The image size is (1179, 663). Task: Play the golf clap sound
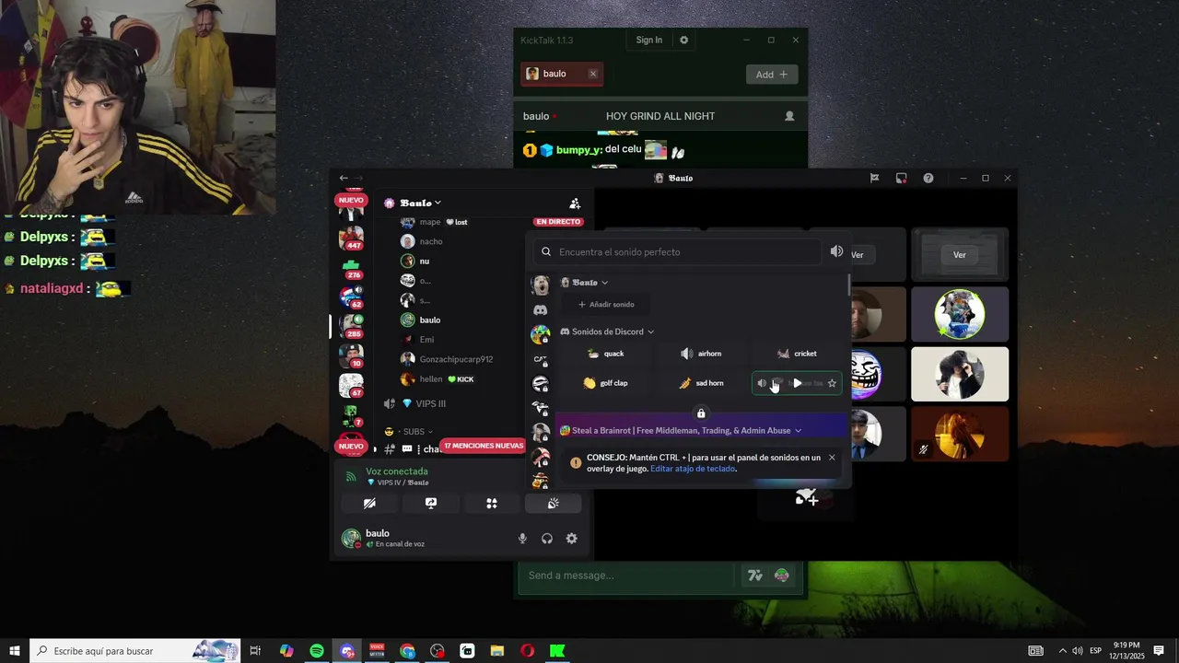coord(606,383)
